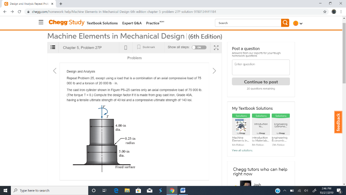The width and height of the screenshot is (346, 195).
Task: Click the orange search magnifier icon
Action: click(x=285, y=23)
